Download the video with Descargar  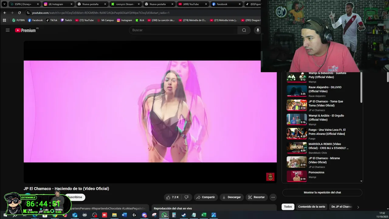[232, 197]
